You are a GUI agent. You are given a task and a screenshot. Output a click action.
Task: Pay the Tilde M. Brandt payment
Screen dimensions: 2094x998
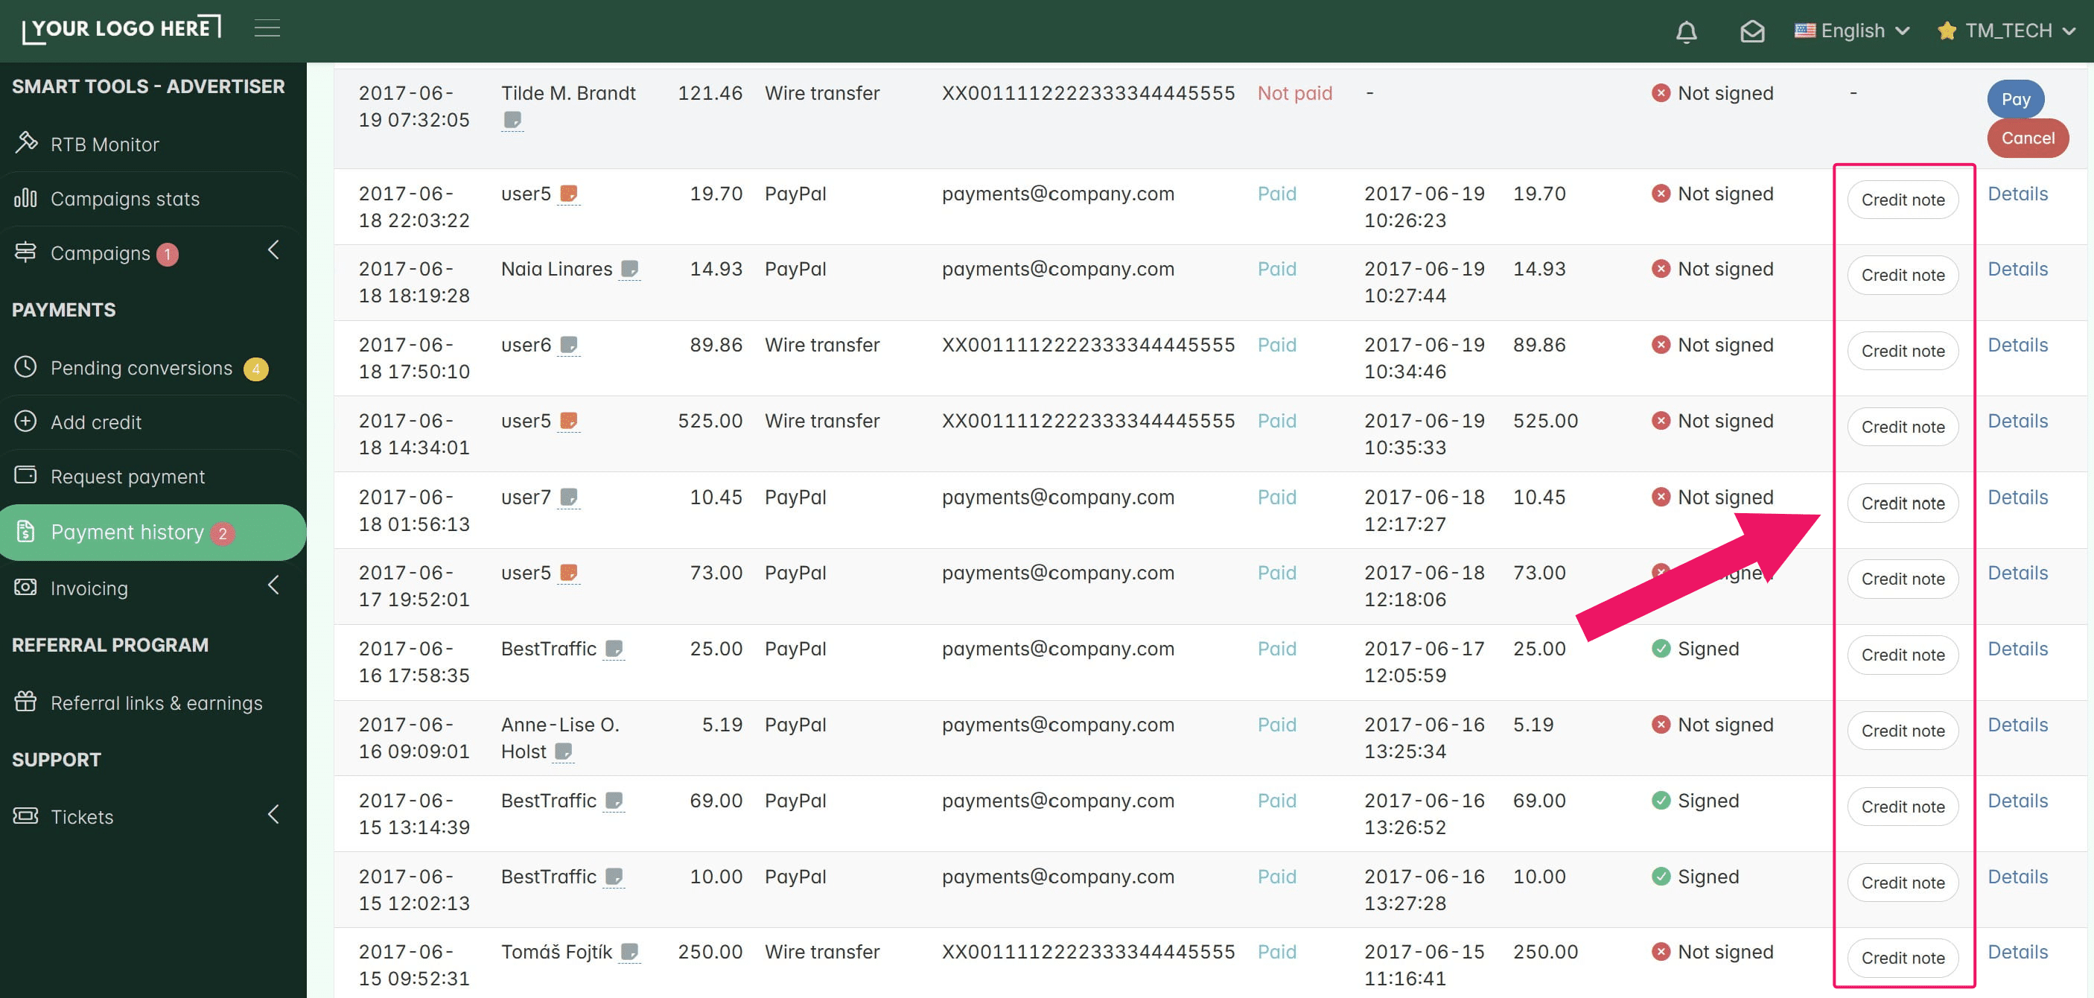pos(2015,99)
